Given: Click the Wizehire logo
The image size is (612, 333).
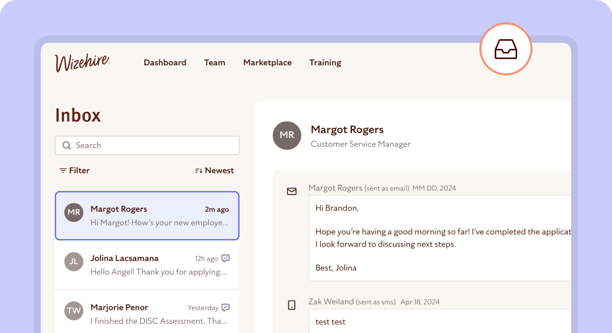Looking at the screenshot, I should pyautogui.click(x=82, y=63).
